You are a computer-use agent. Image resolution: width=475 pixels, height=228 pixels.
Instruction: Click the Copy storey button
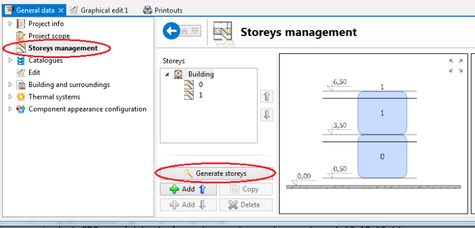click(x=246, y=190)
